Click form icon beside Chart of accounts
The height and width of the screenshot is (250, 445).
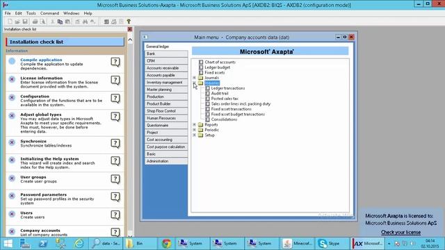click(201, 62)
